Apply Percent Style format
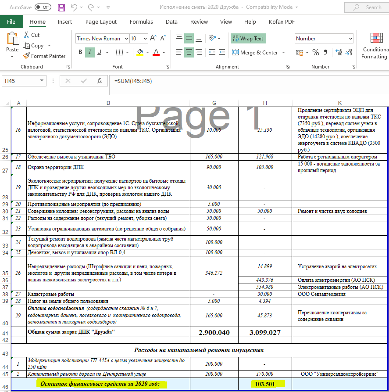This screenshot has width=389, height=392. click(316, 53)
